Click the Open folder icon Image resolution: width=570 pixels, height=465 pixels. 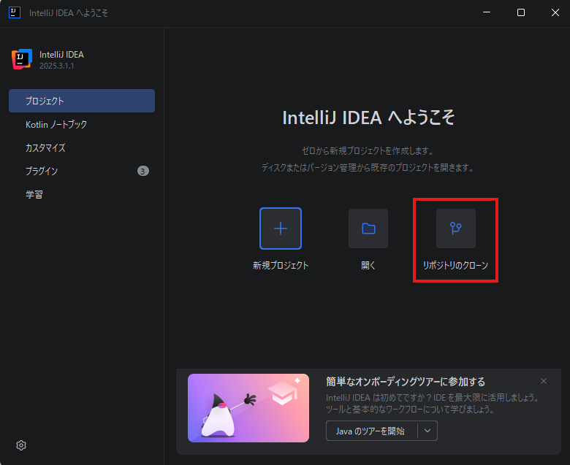click(x=368, y=228)
